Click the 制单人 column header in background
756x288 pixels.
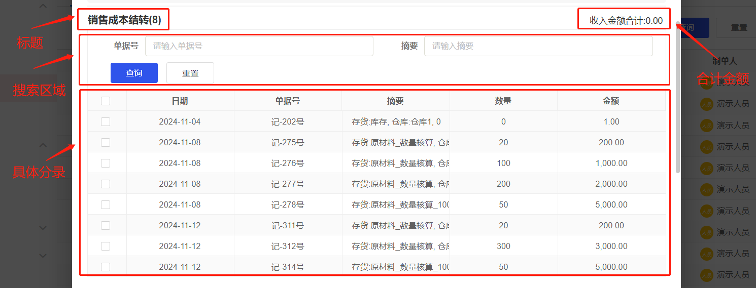(724, 61)
